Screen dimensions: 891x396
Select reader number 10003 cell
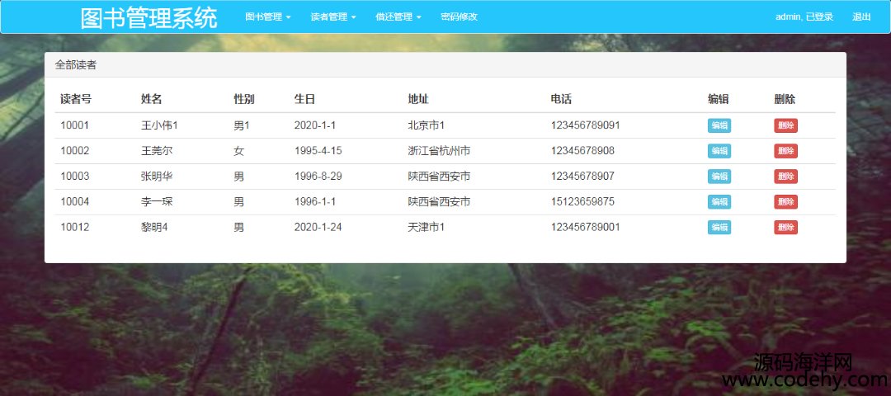74,176
